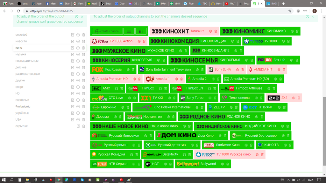Select the новости group
Viewport: 326px width, 183px height.
(21, 41)
